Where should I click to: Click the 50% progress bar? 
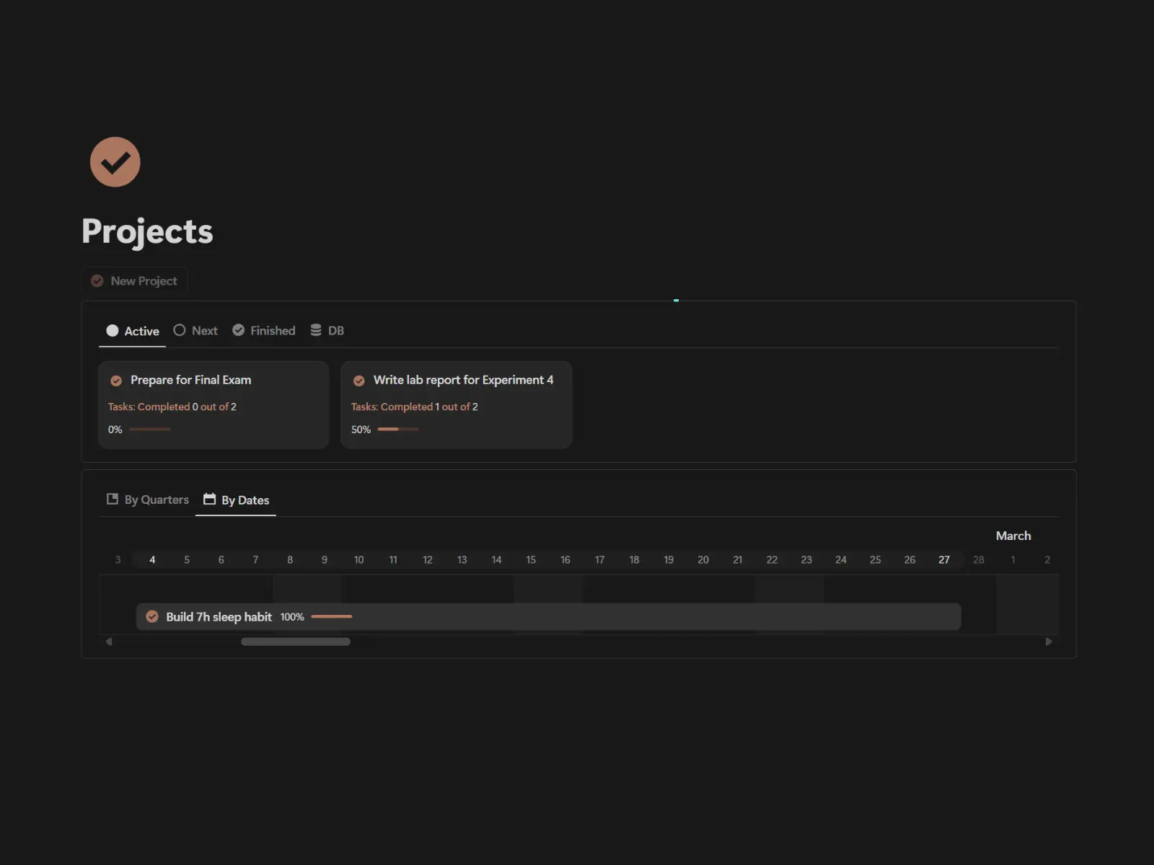398,430
